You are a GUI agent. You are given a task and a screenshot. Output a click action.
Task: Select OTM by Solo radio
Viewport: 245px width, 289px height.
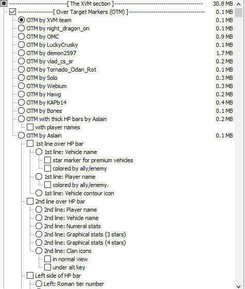tap(22, 78)
